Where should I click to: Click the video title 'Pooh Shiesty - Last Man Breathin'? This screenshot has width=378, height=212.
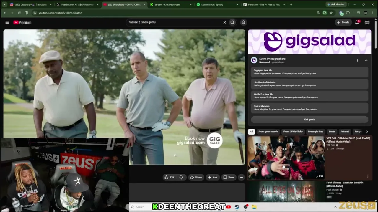click(x=345, y=184)
